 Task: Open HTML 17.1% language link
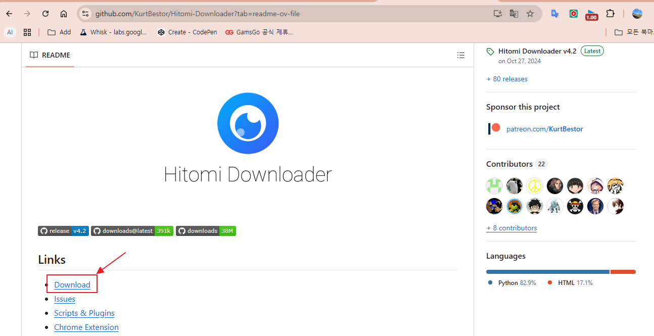[x=570, y=283]
